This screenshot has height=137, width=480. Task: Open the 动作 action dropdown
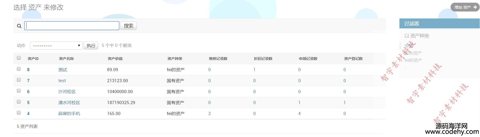click(56, 45)
